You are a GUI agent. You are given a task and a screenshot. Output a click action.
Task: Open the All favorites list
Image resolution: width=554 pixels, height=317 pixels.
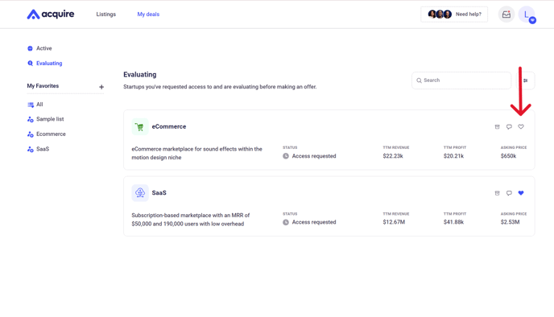coord(35,105)
